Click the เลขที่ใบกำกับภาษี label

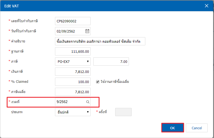[24, 21]
